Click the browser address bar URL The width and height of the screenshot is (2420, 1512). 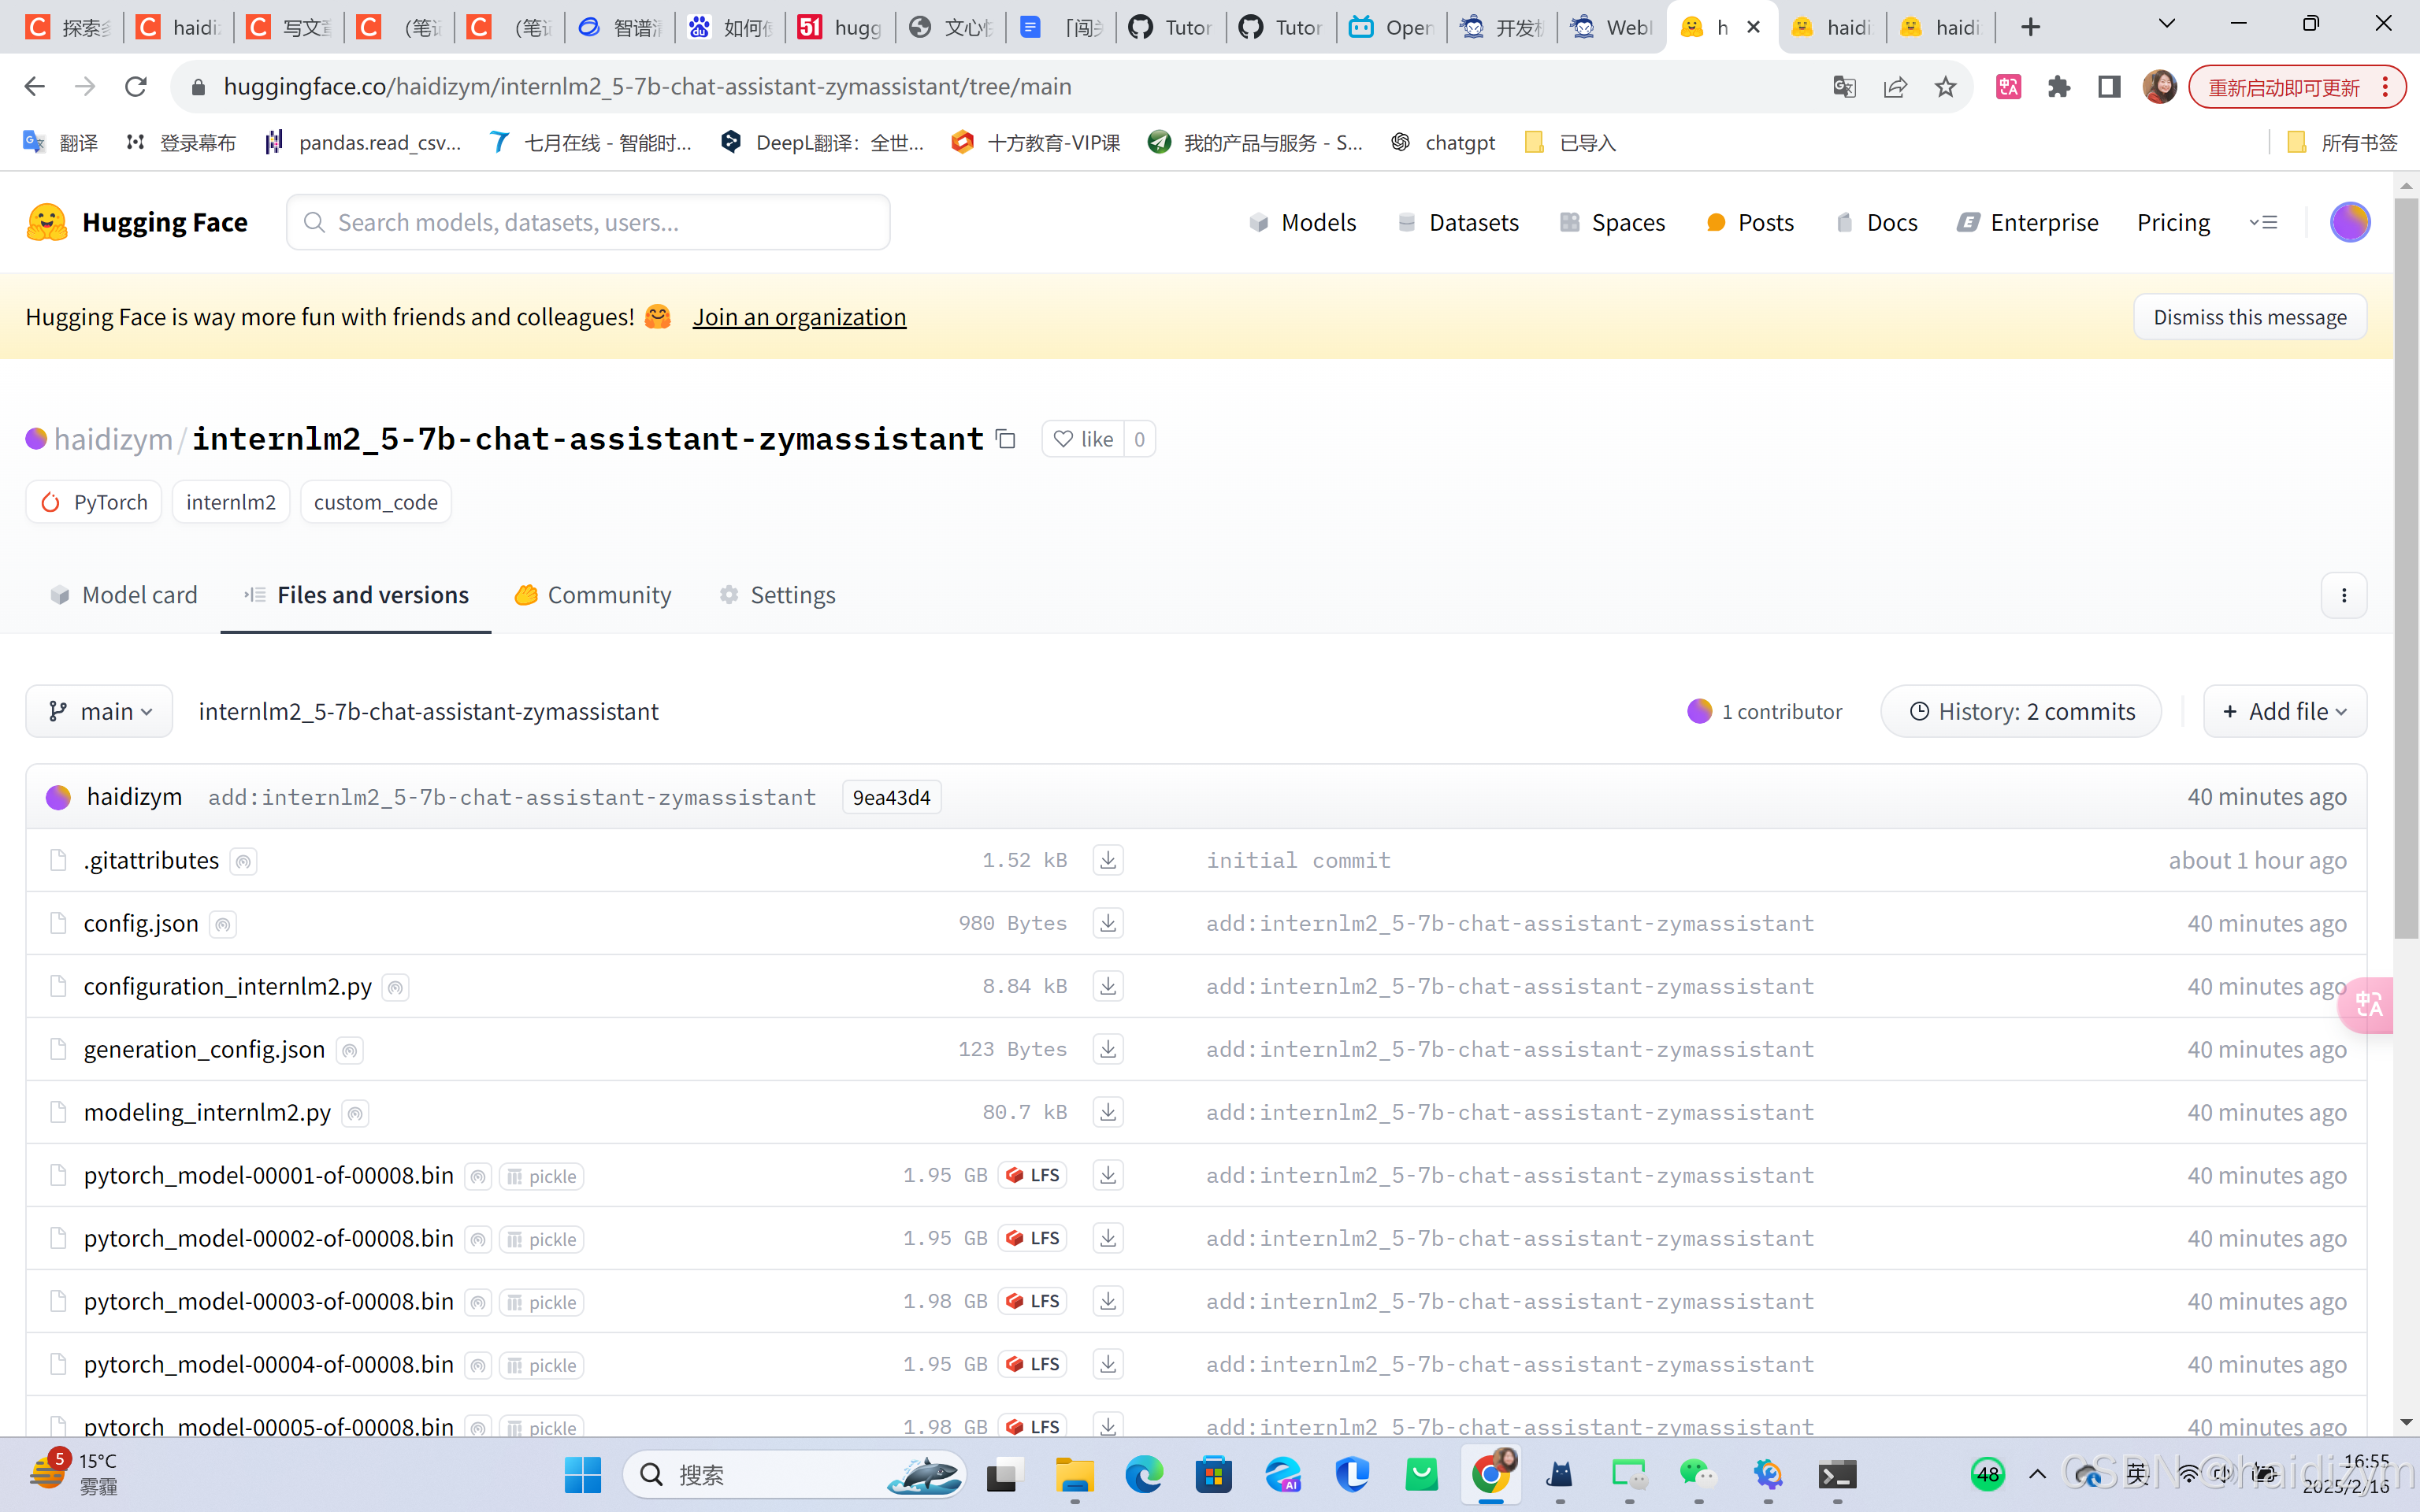pyautogui.click(x=647, y=87)
